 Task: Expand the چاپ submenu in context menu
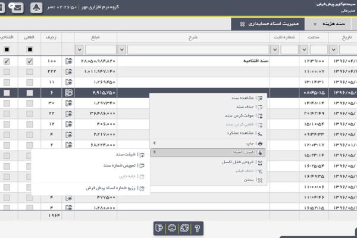click(208, 143)
